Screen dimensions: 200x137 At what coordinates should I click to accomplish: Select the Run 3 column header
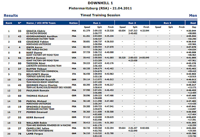(x=167, y=23)
